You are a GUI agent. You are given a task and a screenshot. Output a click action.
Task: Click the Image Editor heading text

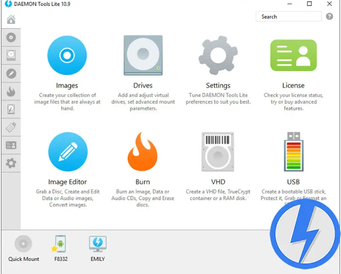67,182
